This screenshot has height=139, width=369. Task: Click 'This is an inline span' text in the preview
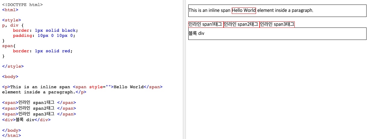click(209, 10)
